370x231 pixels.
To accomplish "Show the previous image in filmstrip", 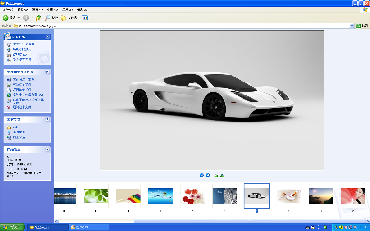I will click(201, 175).
